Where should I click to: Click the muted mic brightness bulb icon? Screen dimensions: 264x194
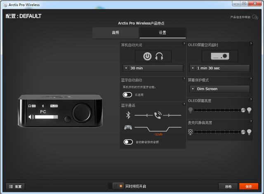(190, 132)
